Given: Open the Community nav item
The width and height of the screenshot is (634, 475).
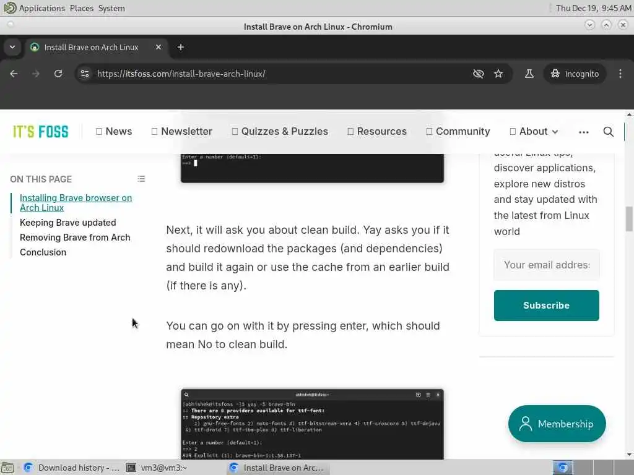Looking at the screenshot, I should coord(458,131).
